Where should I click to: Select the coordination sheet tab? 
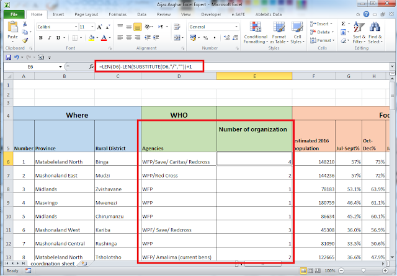click(52, 264)
